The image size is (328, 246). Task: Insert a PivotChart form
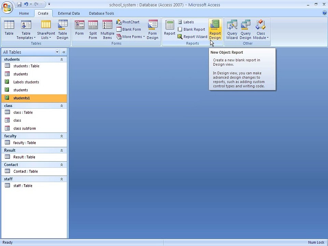pos(128,22)
